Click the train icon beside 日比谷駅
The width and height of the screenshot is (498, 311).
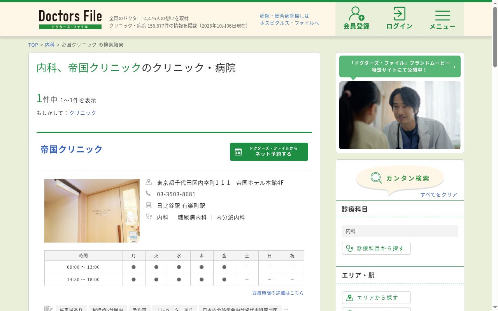click(x=149, y=205)
